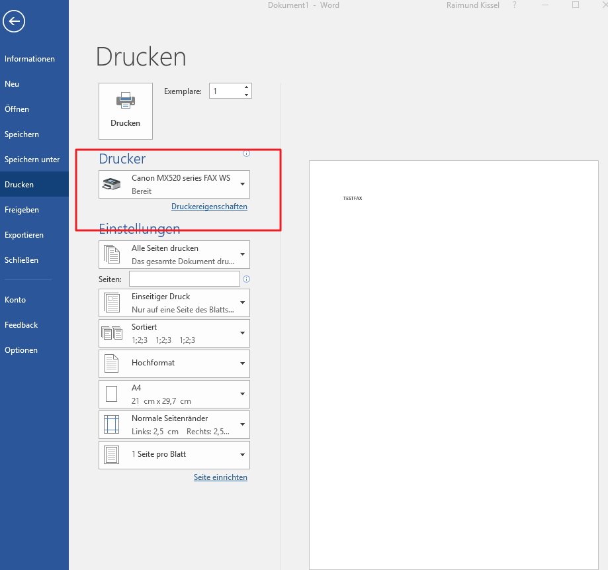Click the back arrow circle icon

[14, 21]
